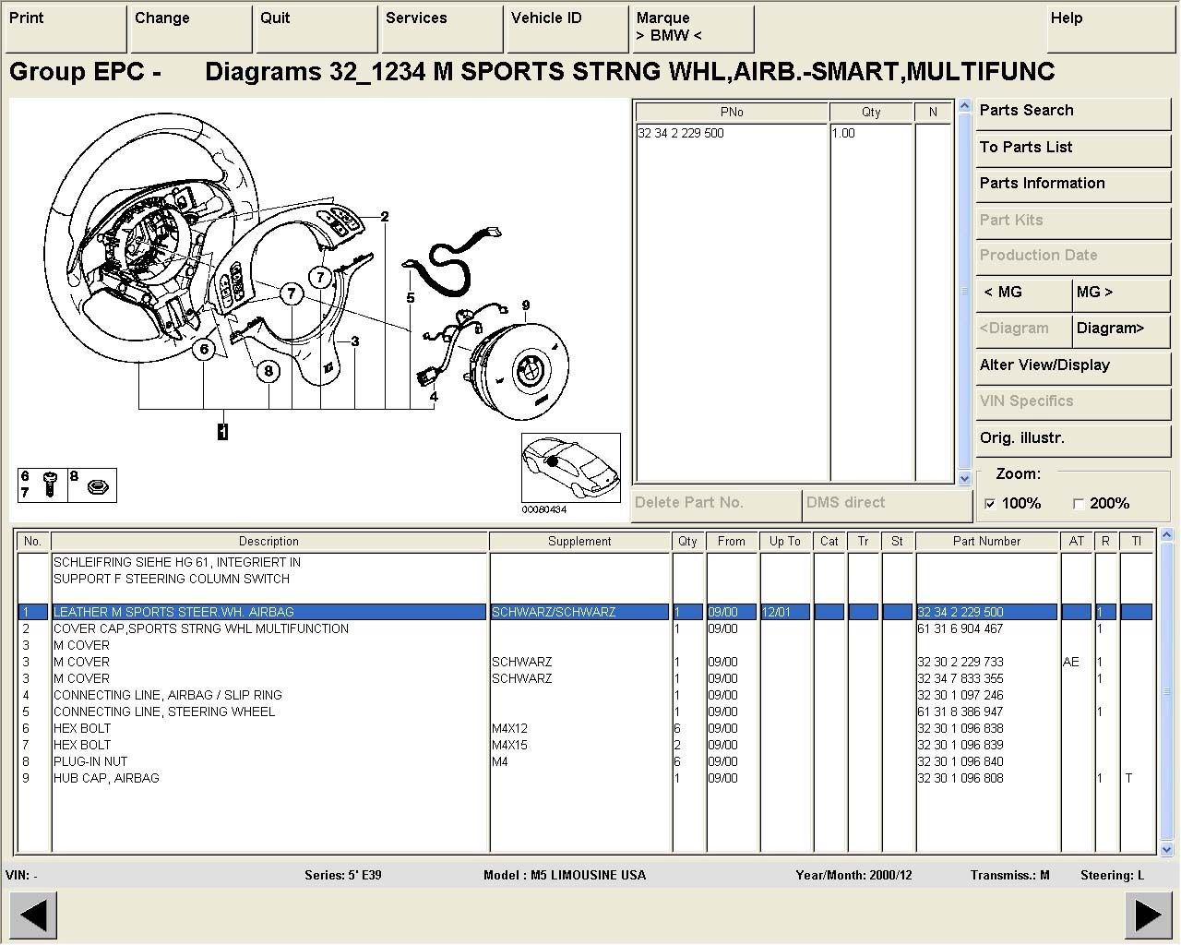Select the COVER CAP,SPORTS STRNG WHL MULTIFUNCTION row
This screenshot has width=1181, height=945.
coord(585,628)
